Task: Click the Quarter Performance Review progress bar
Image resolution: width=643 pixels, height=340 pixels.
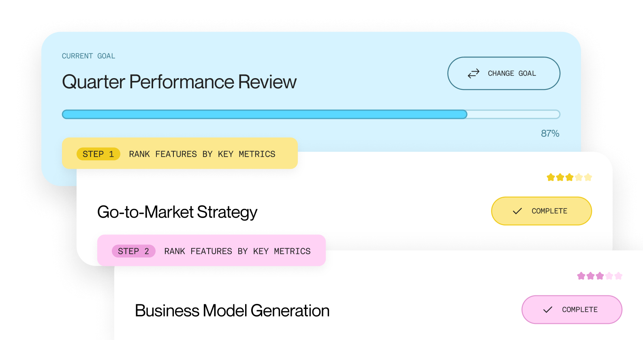Action: [x=311, y=114]
